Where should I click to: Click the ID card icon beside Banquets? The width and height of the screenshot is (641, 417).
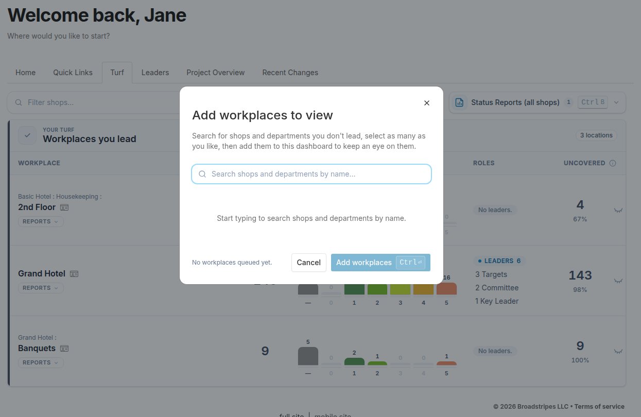[64, 349]
